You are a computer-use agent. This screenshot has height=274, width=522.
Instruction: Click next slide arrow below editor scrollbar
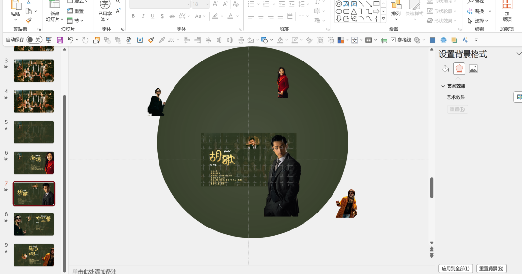[432, 255]
